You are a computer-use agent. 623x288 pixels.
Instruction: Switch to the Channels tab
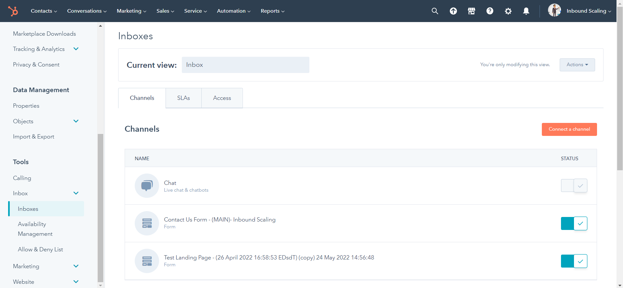point(142,98)
